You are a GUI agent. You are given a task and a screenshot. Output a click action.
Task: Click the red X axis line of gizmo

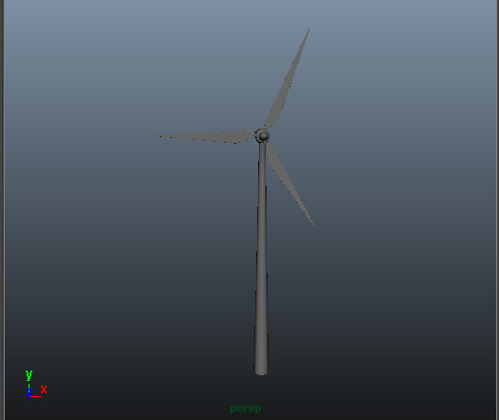35,396
